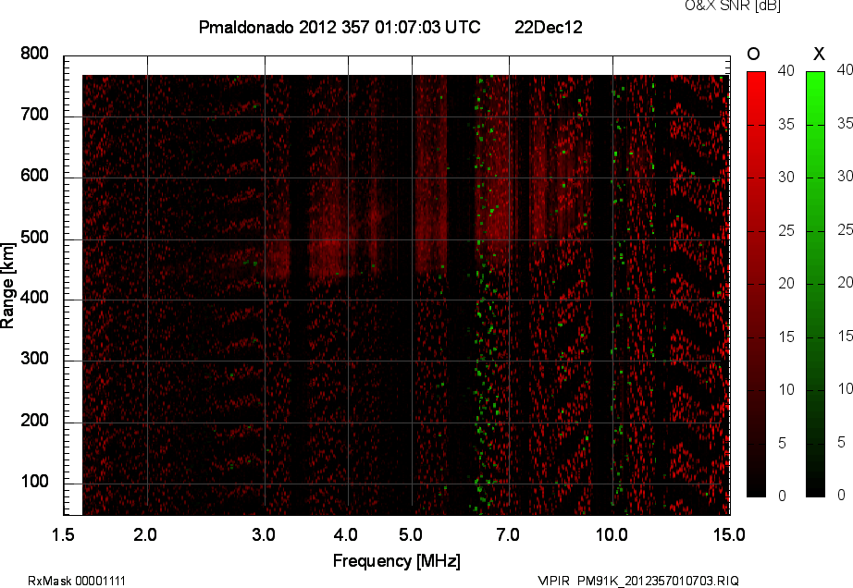The width and height of the screenshot is (853, 588).
Task: Click the 3.0 tick on frequency axis
Action: click(x=265, y=534)
